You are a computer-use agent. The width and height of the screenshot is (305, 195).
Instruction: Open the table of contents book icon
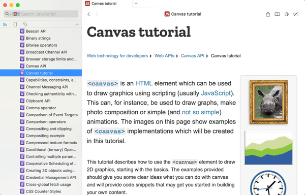(277, 14)
